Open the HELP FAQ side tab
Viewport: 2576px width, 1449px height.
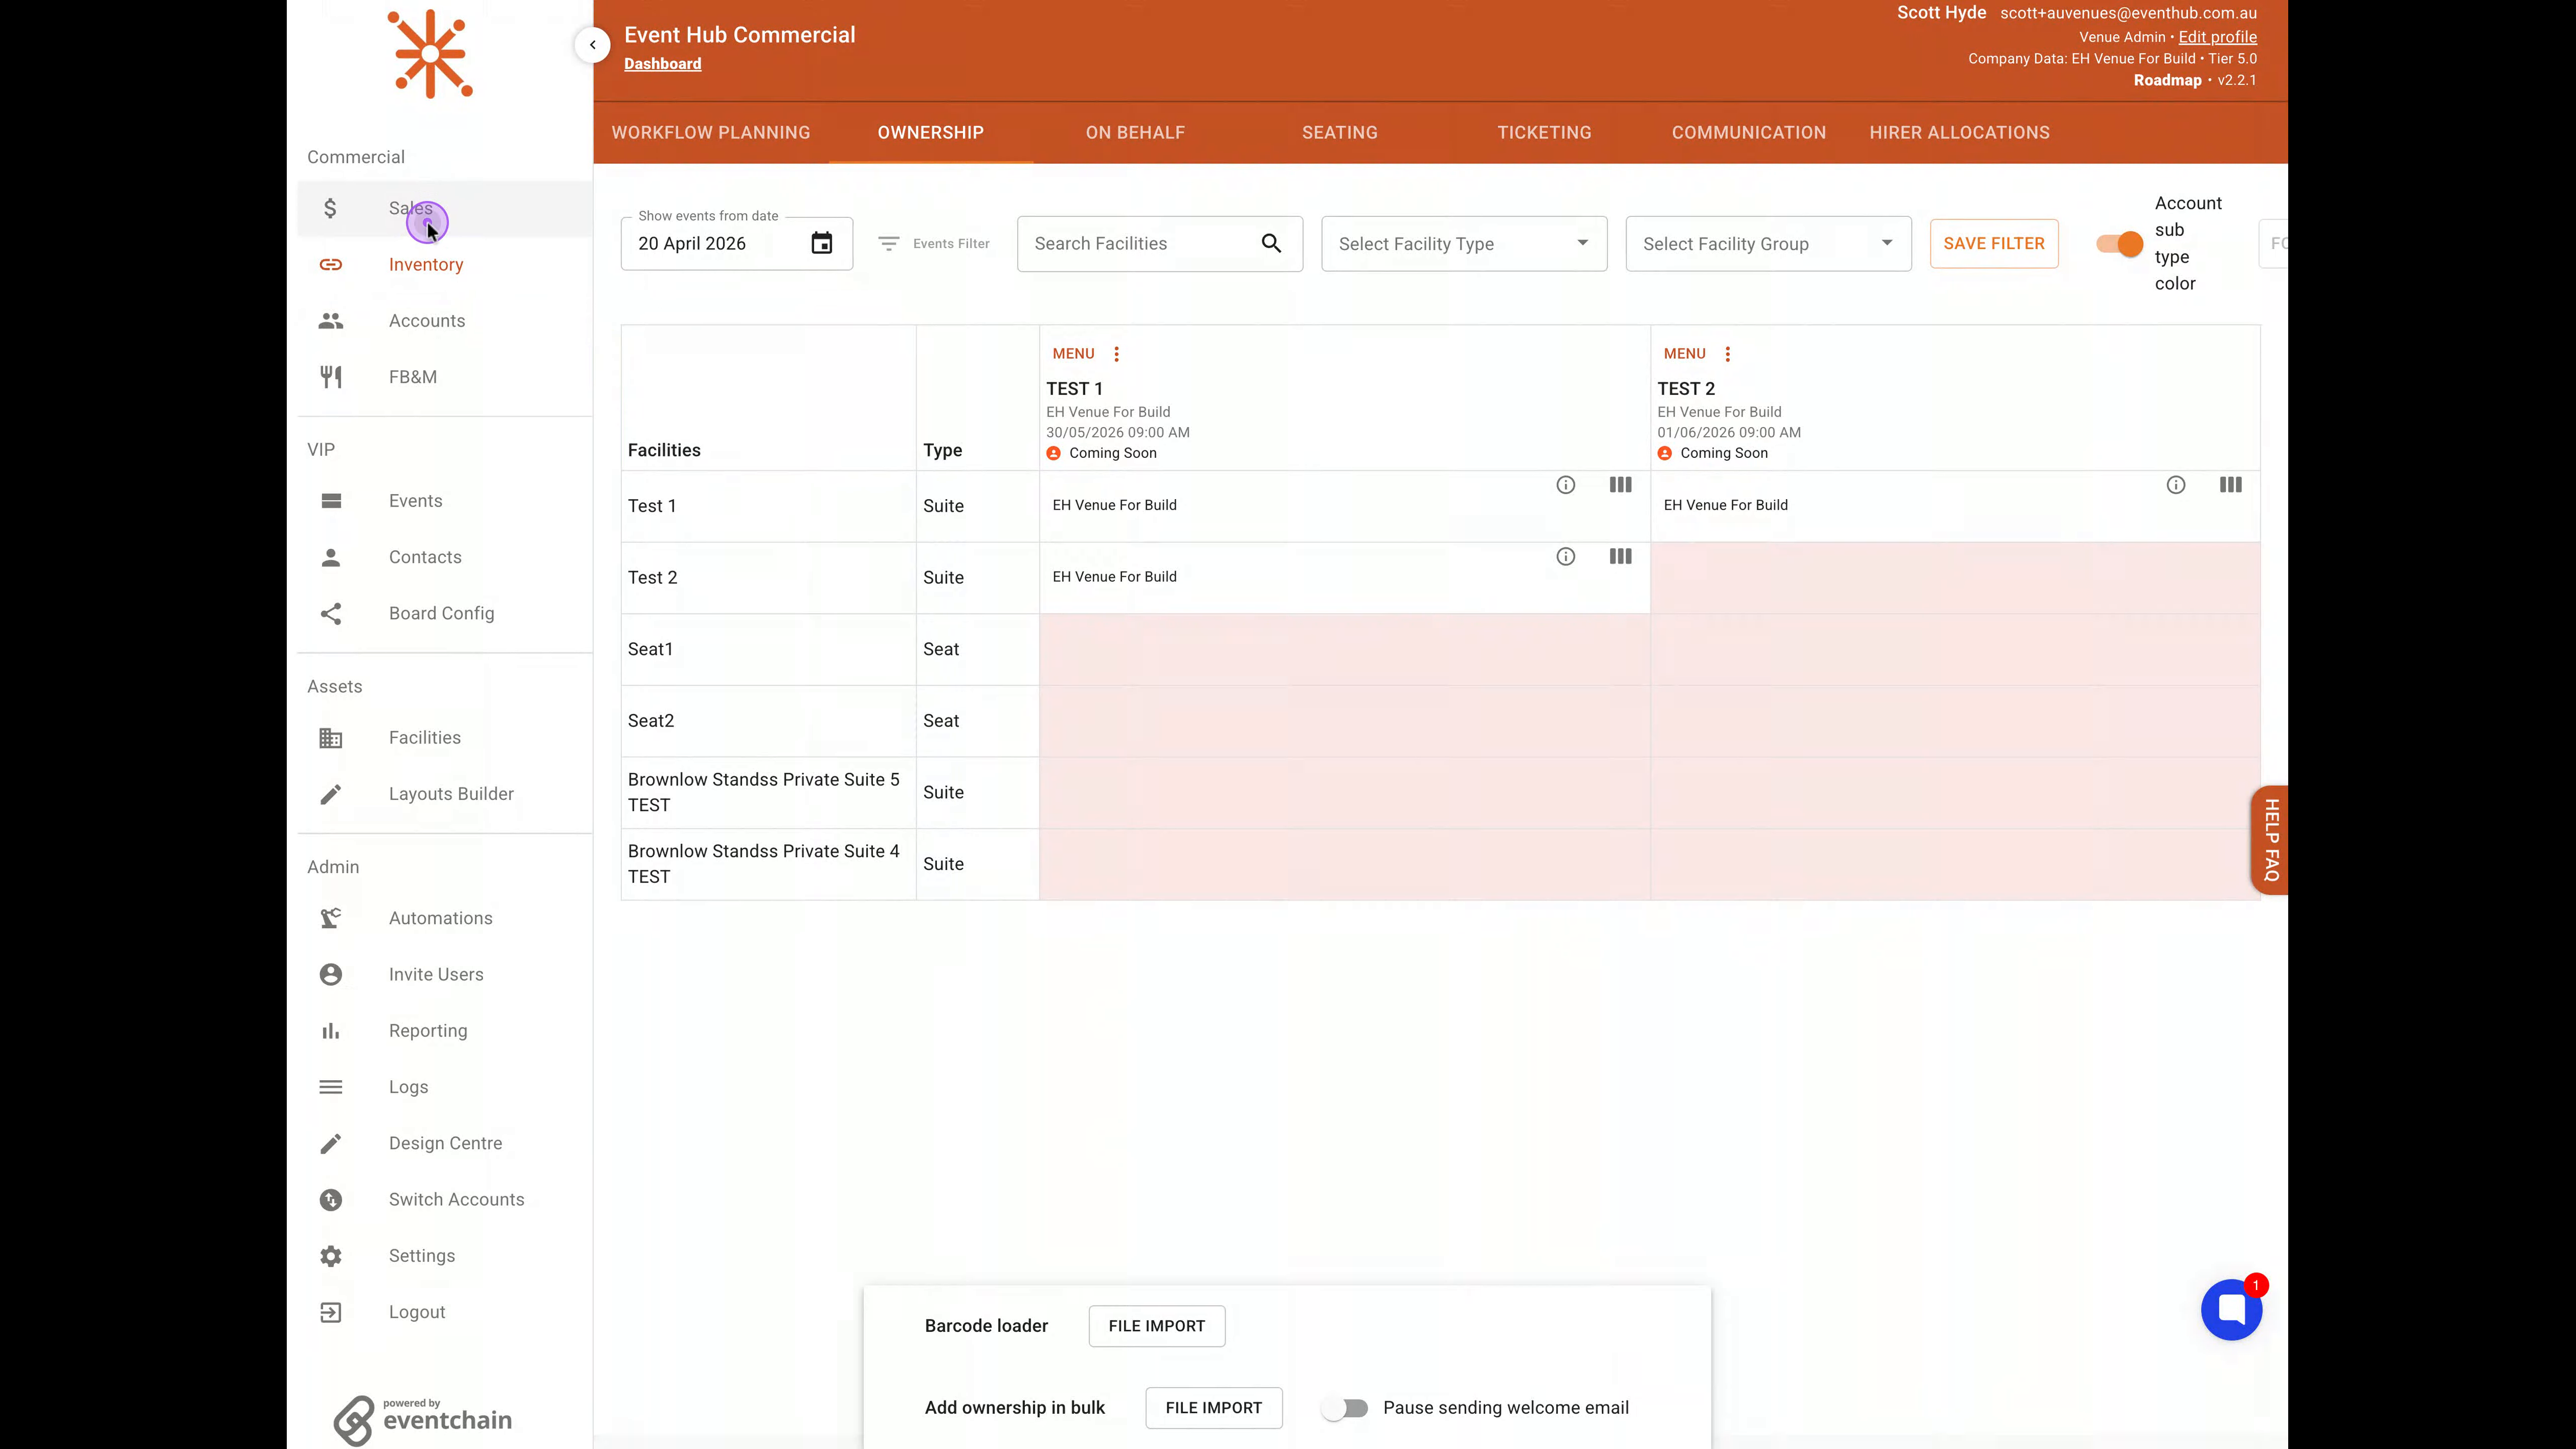2270,840
